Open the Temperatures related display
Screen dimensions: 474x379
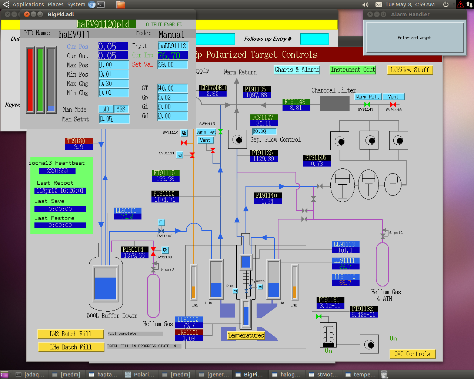tap(246, 335)
